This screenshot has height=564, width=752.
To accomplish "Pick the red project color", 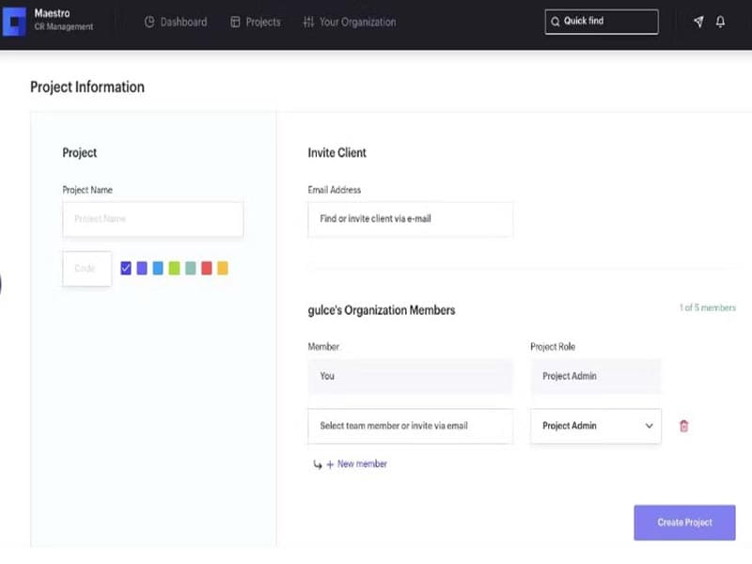I will pos(207,269).
